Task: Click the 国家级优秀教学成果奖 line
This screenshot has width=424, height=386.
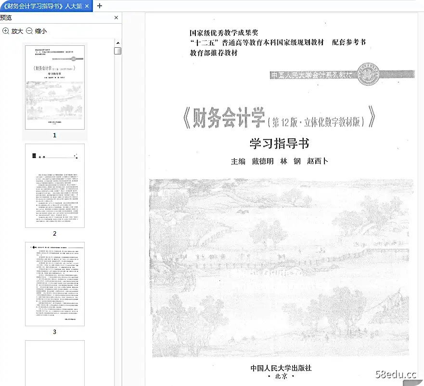Action: pyautogui.click(x=224, y=33)
